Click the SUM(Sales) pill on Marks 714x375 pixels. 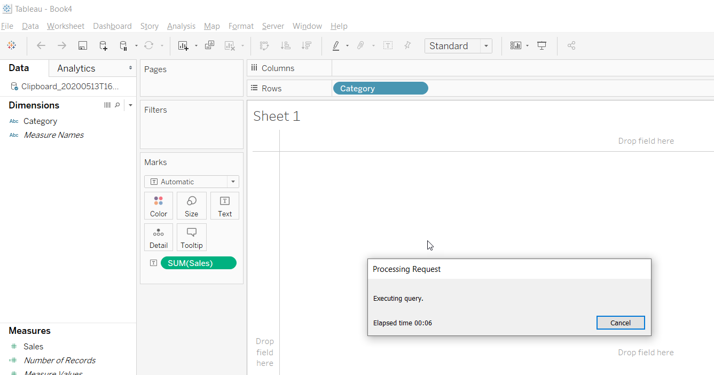coord(198,263)
